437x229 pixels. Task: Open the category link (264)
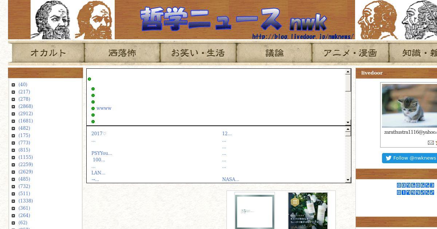click(24, 216)
